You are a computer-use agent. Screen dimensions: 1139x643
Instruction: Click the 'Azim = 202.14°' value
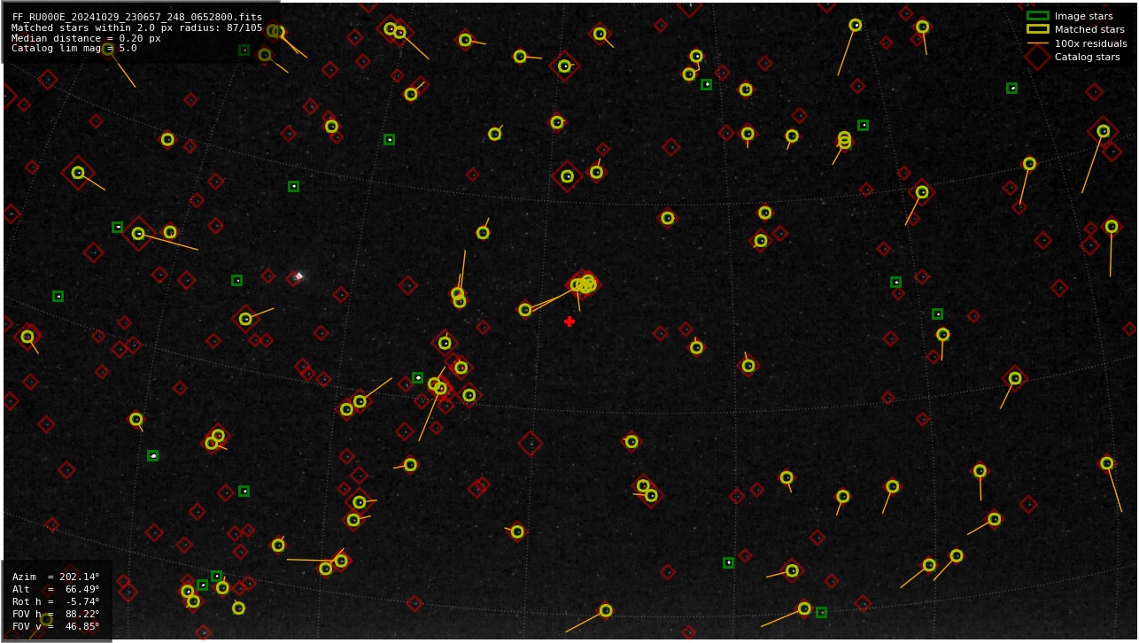click(x=56, y=577)
